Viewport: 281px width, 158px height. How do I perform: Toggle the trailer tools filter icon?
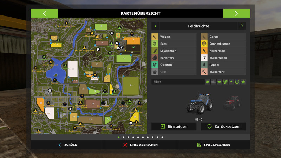click(220, 82)
